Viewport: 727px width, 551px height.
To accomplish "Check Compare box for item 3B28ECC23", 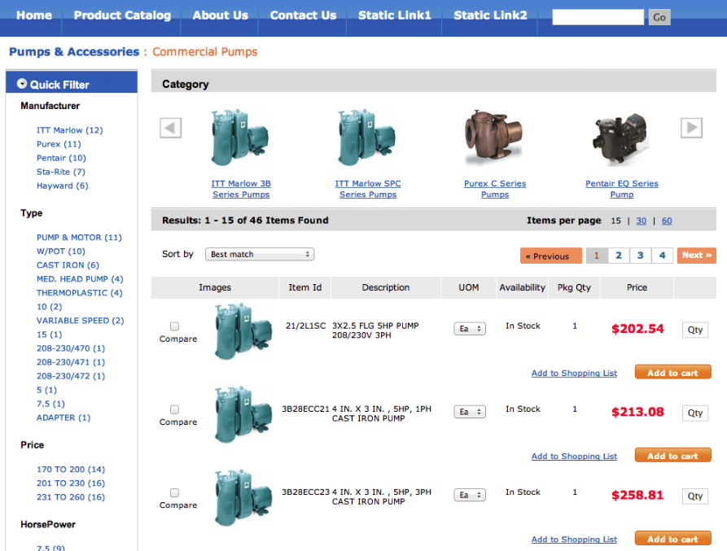I will click(x=174, y=492).
